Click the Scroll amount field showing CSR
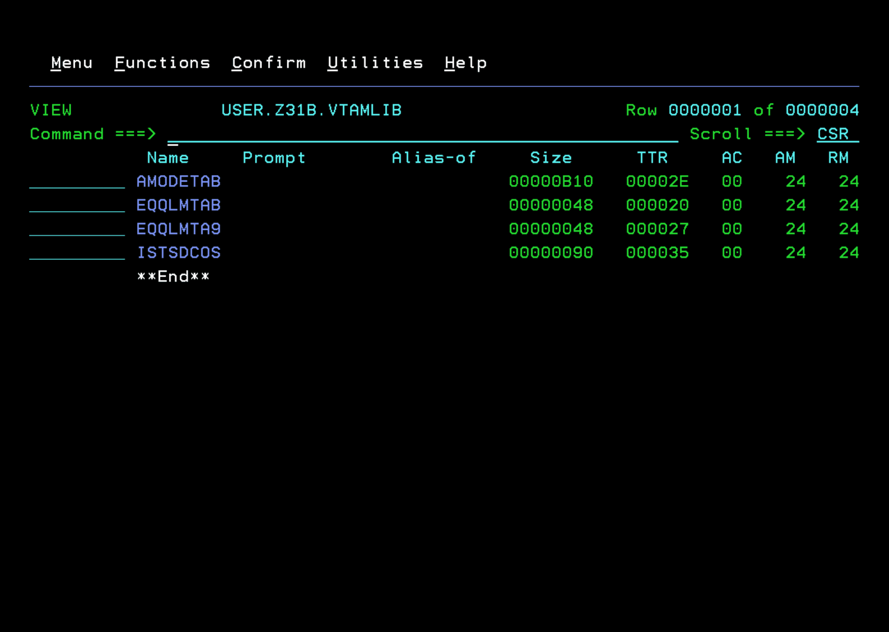The width and height of the screenshot is (889, 632). 835,134
